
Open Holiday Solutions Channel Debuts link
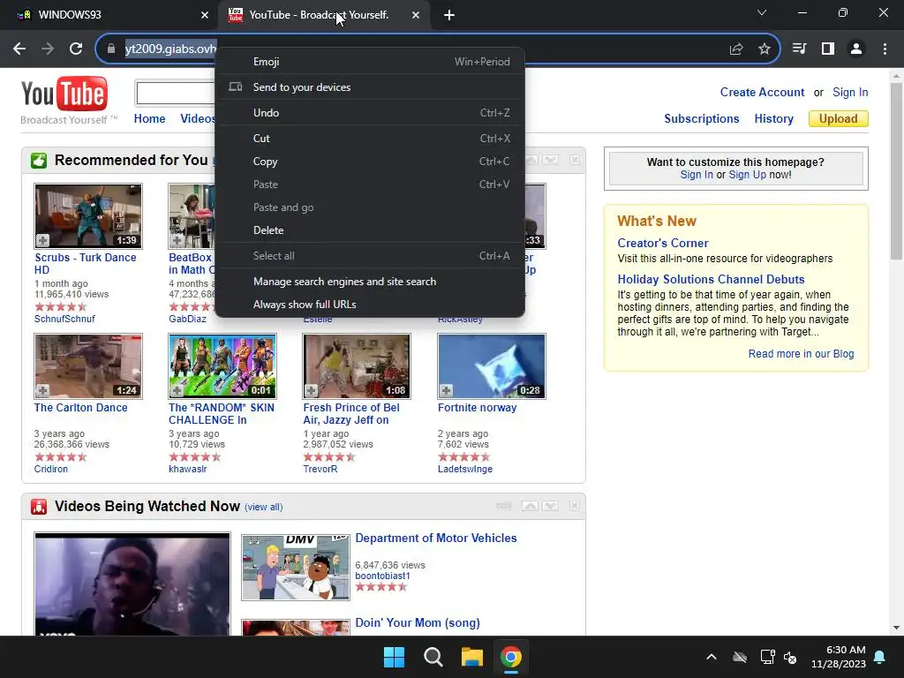[711, 280]
